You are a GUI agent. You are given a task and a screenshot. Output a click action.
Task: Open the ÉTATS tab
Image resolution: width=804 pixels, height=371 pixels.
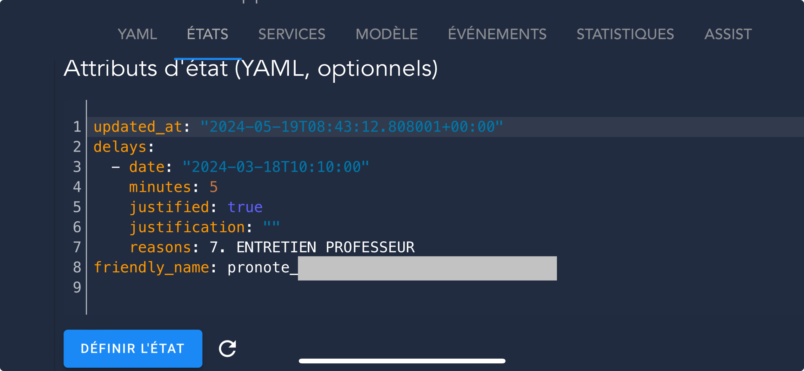coord(208,34)
